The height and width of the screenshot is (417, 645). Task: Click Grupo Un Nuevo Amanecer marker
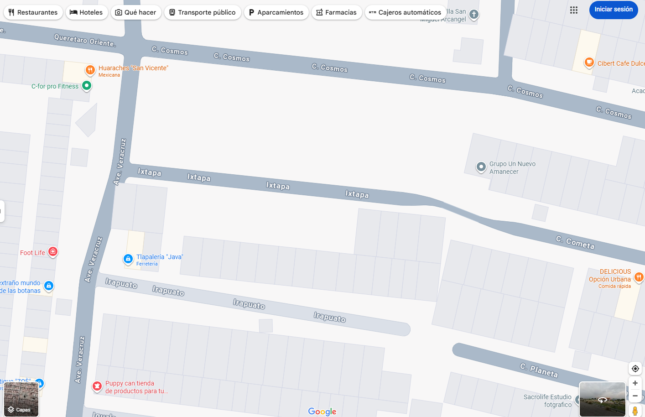[481, 167]
